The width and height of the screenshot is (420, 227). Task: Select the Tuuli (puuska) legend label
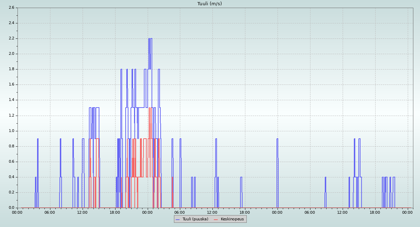click(195, 219)
